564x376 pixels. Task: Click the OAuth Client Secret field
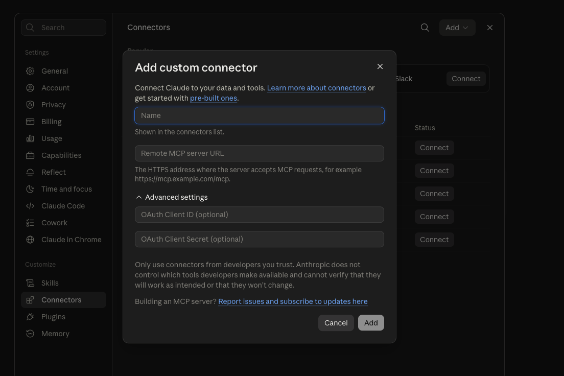(260, 239)
